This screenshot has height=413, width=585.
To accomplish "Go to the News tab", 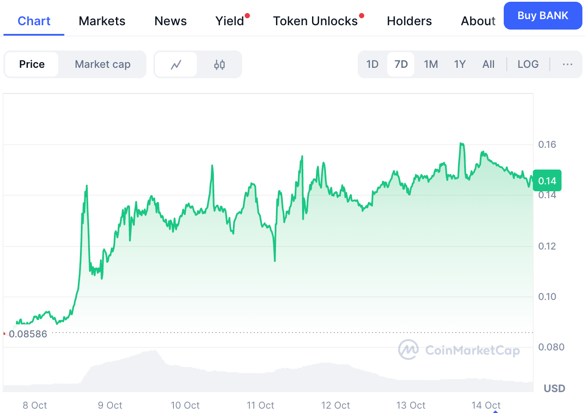I will (x=170, y=21).
